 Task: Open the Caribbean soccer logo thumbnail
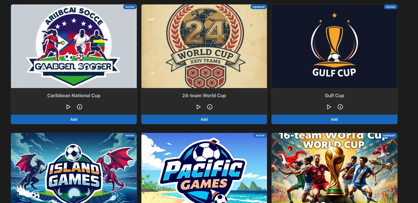pyautogui.click(x=74, y=46)
